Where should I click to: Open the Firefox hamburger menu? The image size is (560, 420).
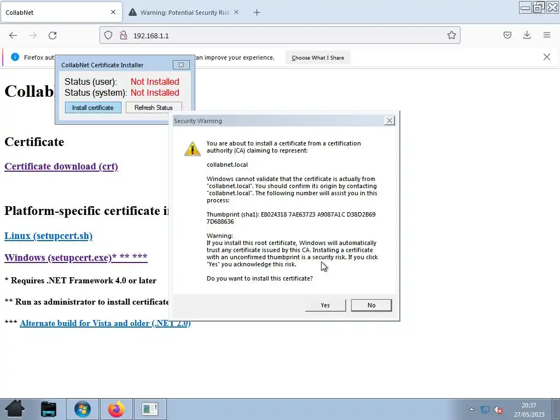(x=547, y=35)
